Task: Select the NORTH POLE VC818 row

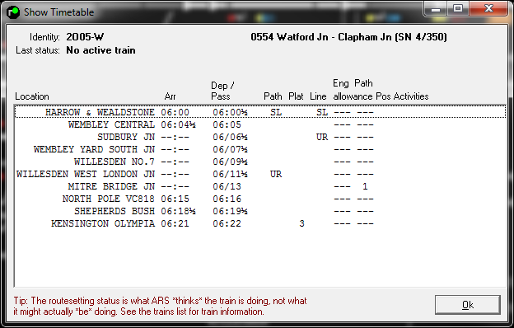Action: click(x=260, y=199)
